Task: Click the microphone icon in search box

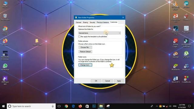Action: point(53,106)
